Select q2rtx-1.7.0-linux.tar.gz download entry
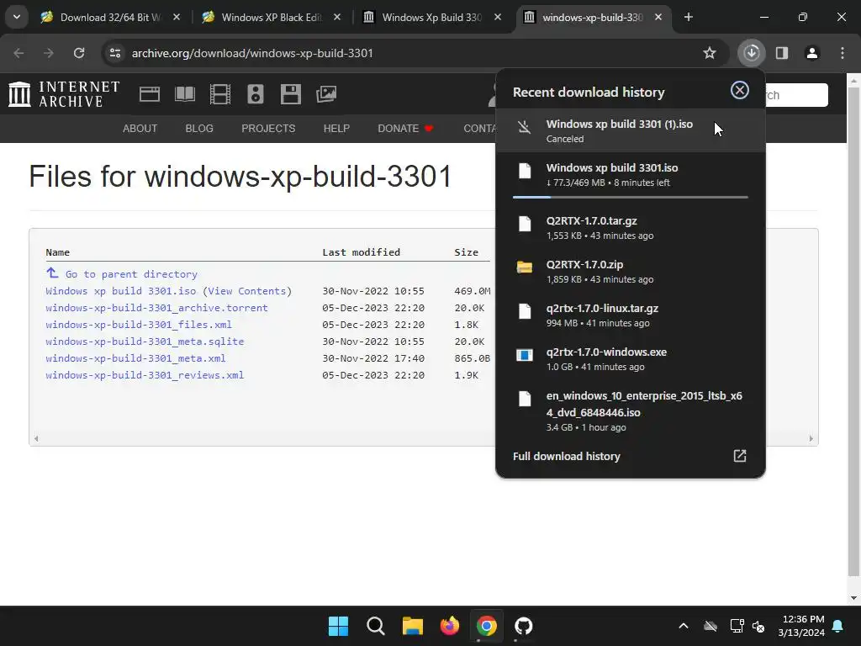This screenshot has height=646, width=861. coord(631,315)
